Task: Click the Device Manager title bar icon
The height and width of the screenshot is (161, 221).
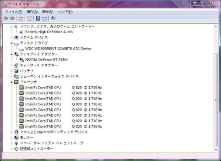Action: (x=5, y=4)
